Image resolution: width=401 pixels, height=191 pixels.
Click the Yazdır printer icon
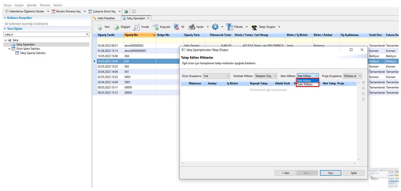[191, 27]
